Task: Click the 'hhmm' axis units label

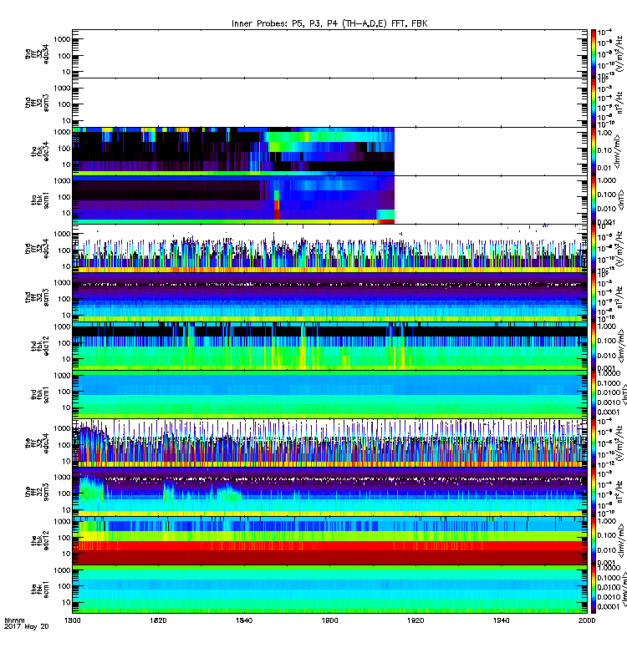Action: (x=14, y=620)
